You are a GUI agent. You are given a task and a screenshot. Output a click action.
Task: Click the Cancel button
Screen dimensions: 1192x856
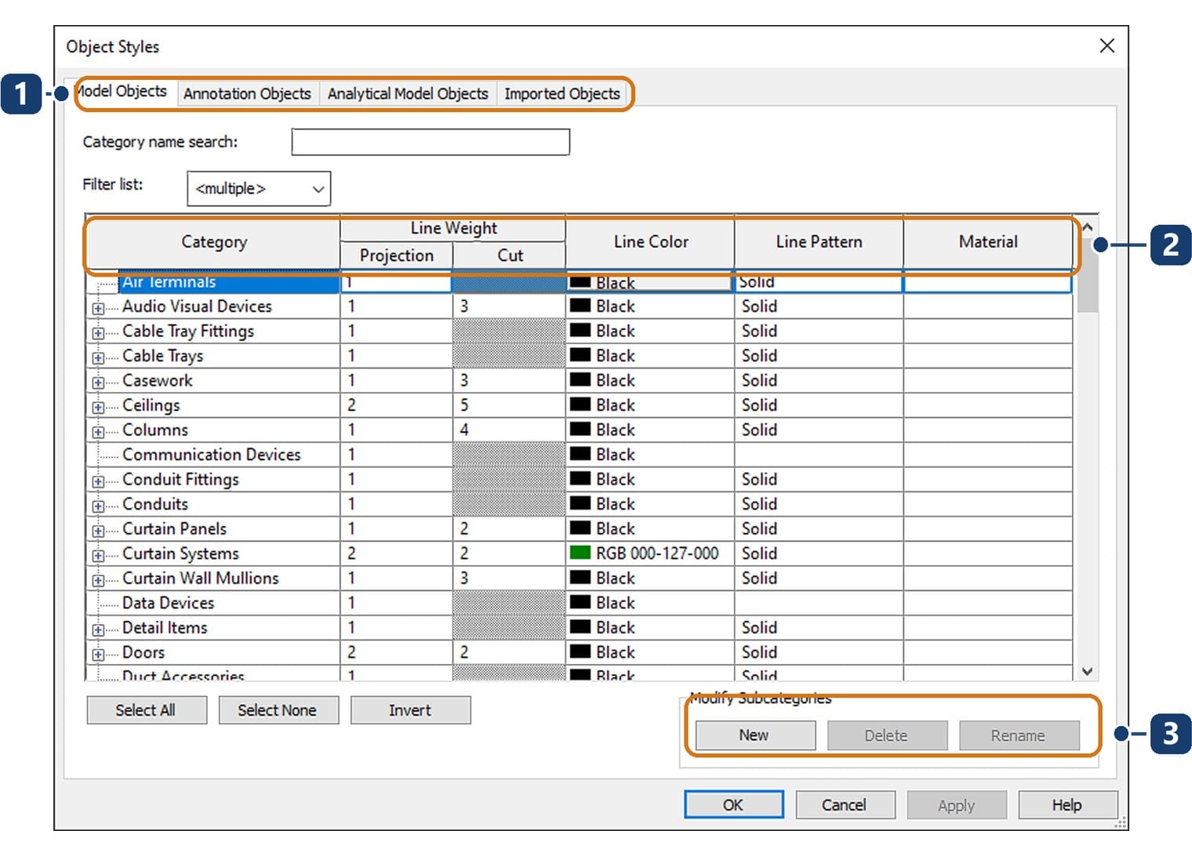point(845,805)
